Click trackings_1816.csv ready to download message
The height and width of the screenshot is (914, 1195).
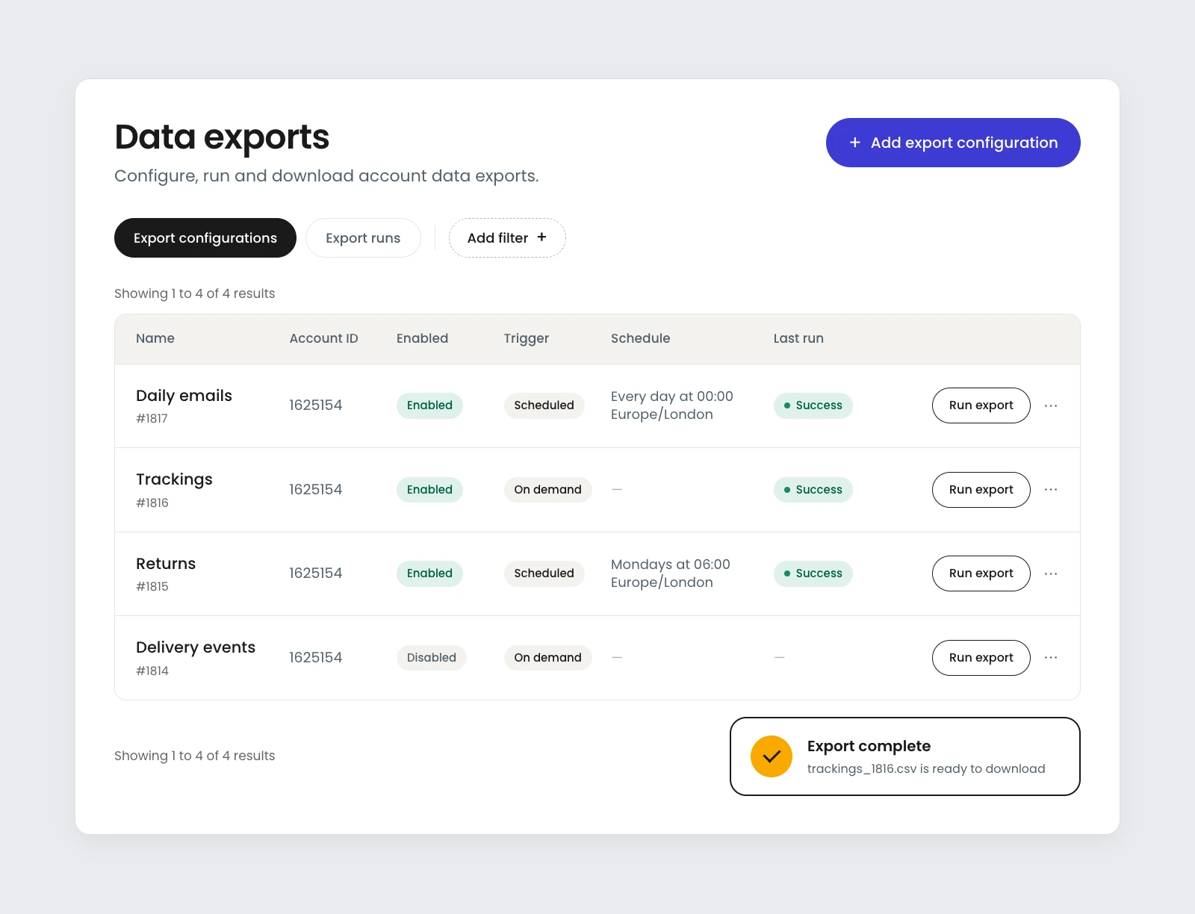[926, 769]
